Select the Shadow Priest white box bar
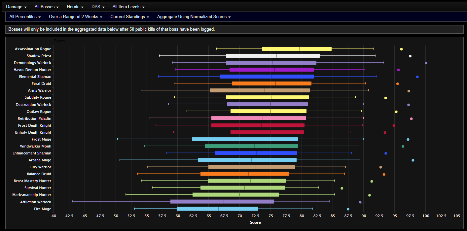 point(272,56)
